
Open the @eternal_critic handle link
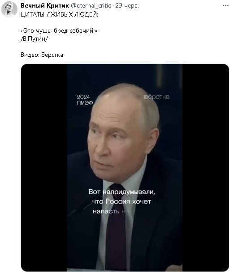point(91,6)
